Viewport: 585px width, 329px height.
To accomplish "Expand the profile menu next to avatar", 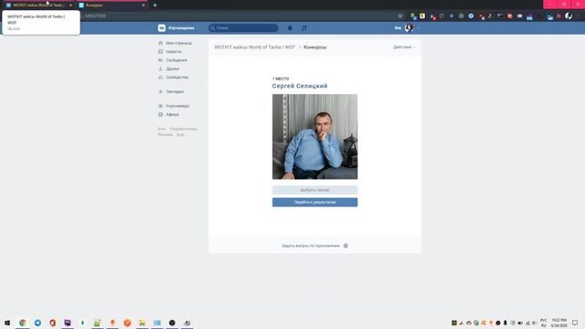I will click(x=418, y=28).
